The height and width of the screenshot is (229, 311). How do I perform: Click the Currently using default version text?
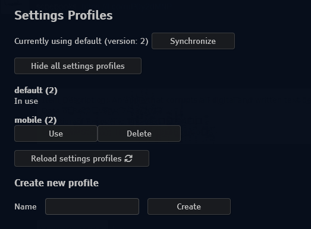pyautogui.click(x=81, y=41)
